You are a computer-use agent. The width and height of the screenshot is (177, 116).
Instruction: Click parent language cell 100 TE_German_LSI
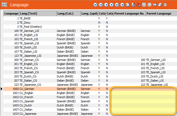pyautogui.click(x=153, y=60)
